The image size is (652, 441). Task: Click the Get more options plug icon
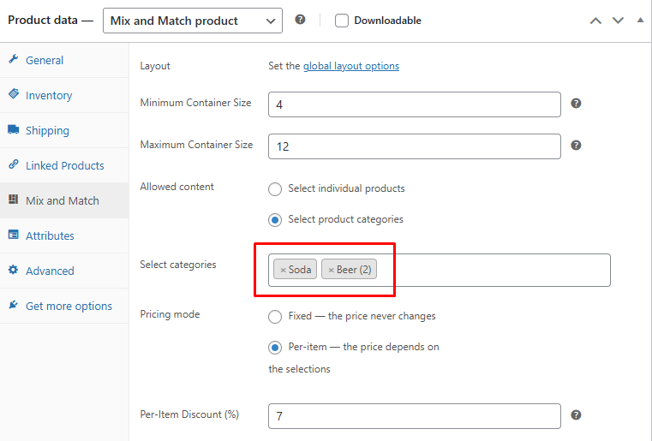(14, 305)
